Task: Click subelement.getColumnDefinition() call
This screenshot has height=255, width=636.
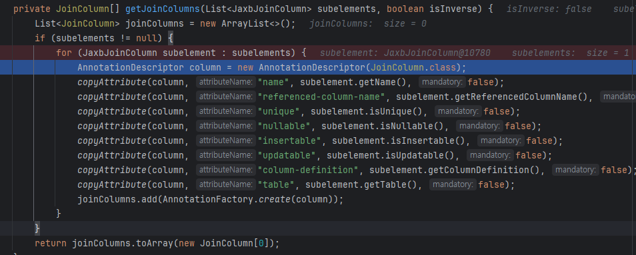Action: [454, 170]
